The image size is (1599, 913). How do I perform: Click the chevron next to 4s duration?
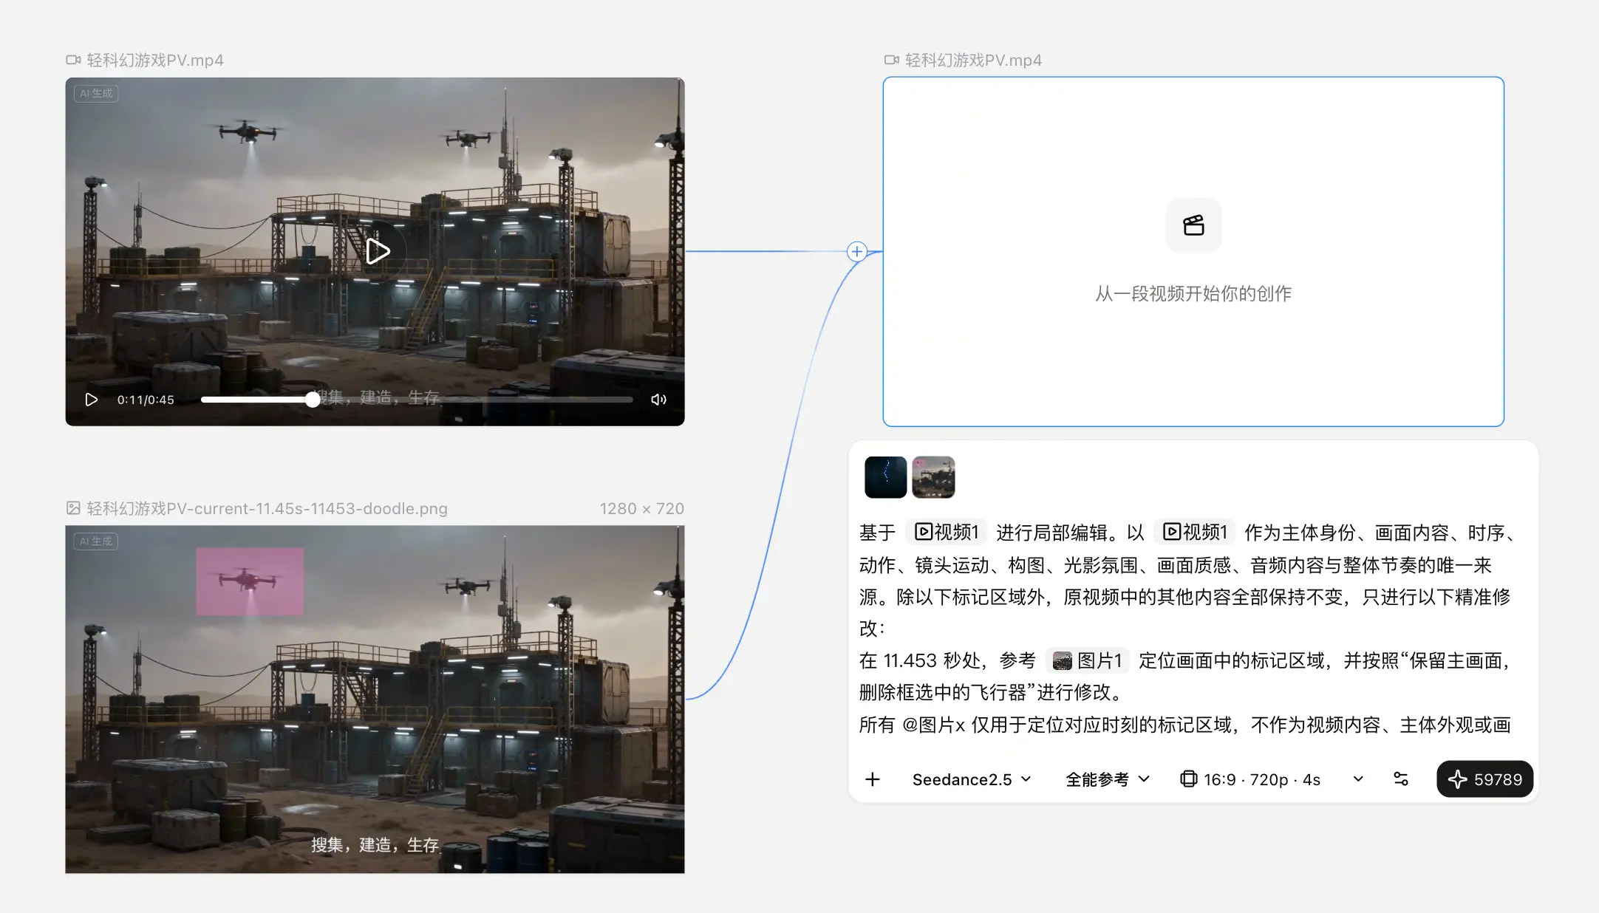[x=1358, y=779]
